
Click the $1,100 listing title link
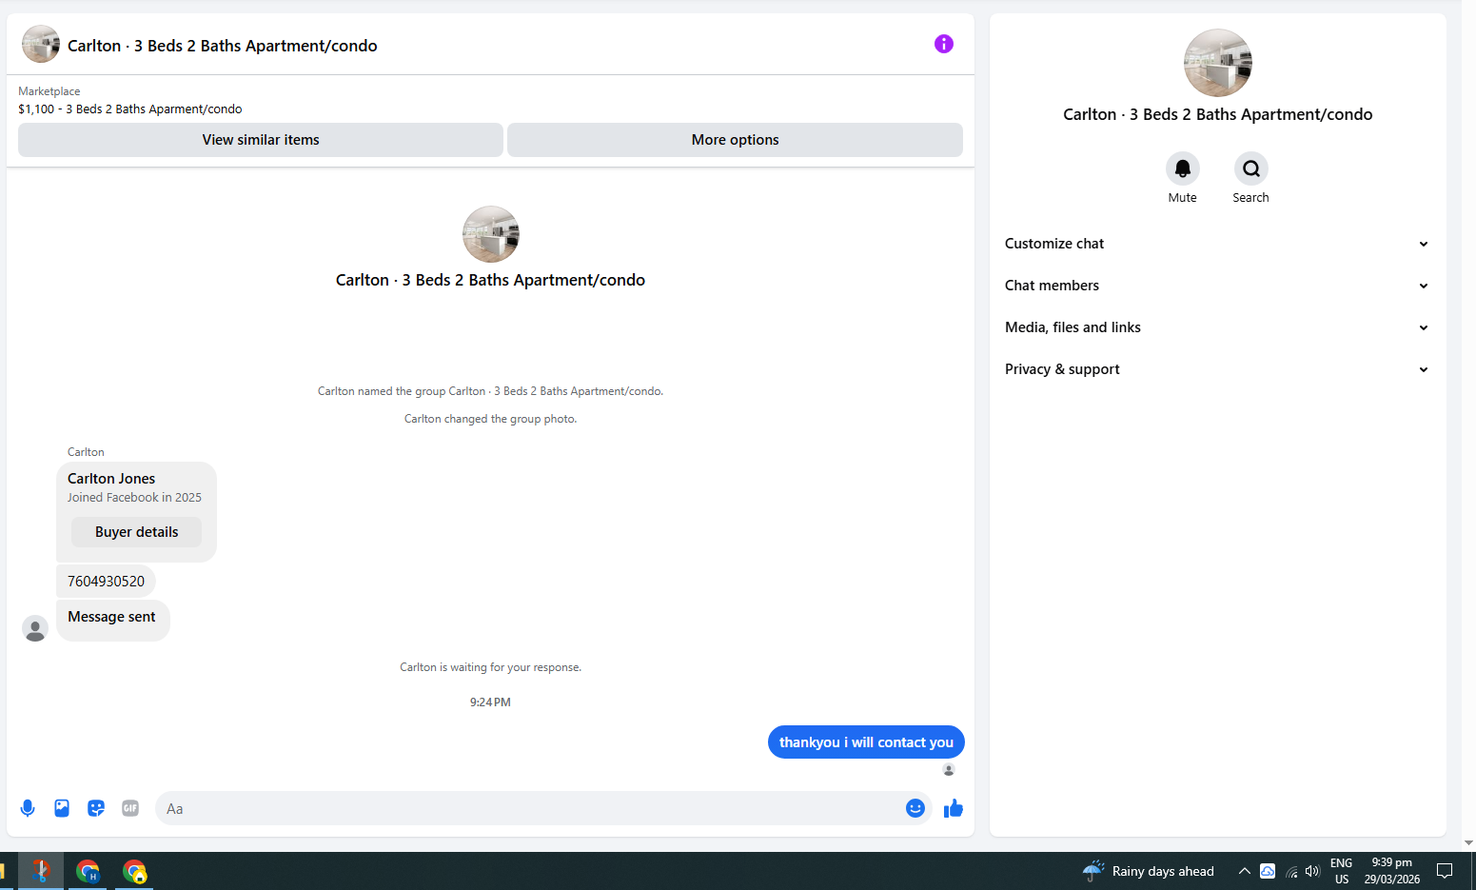pyautogui.click(x=130, y=109)
